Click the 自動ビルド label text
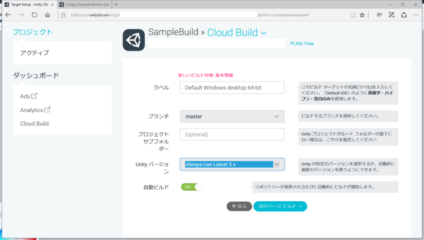The image size is (424, 240). (x=156, y=187)
